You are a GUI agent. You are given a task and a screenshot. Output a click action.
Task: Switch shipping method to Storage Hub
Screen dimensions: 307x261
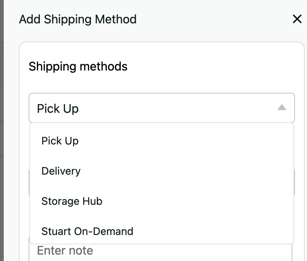point(72,201)
